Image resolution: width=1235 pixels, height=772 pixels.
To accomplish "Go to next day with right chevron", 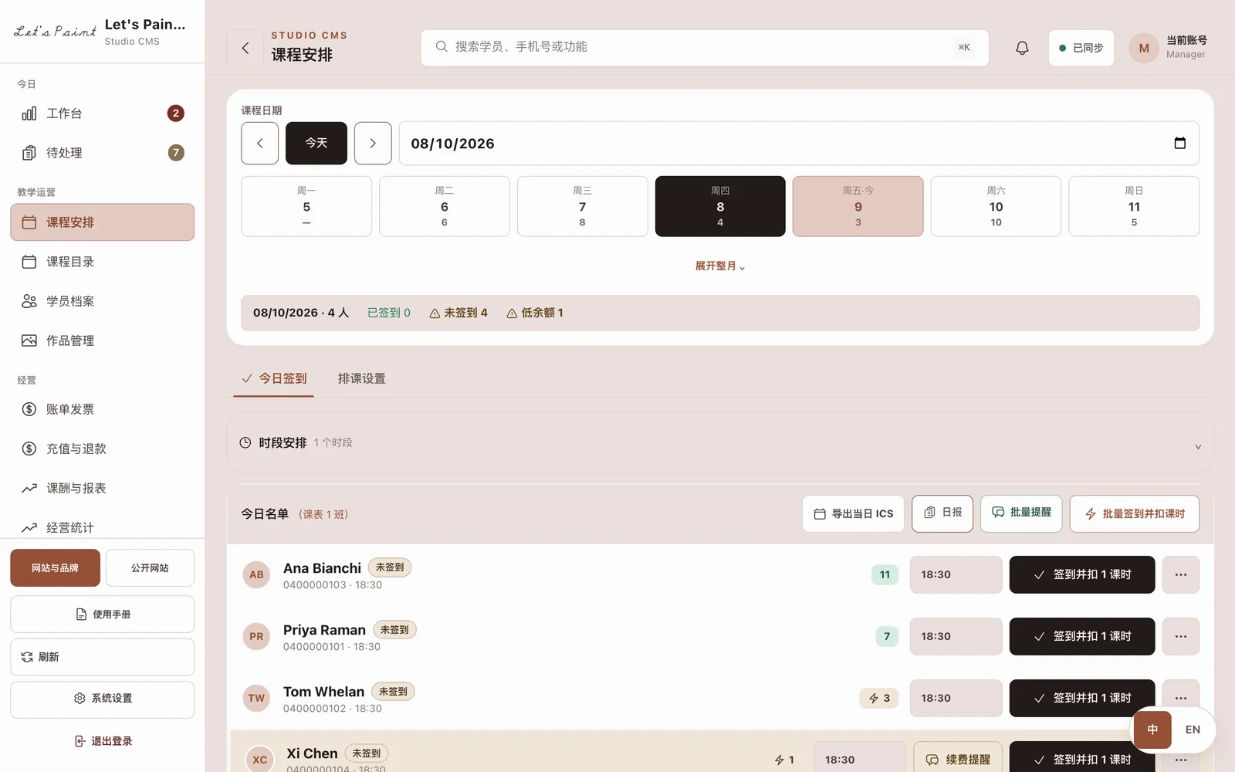I will click(x=373, y=143).
